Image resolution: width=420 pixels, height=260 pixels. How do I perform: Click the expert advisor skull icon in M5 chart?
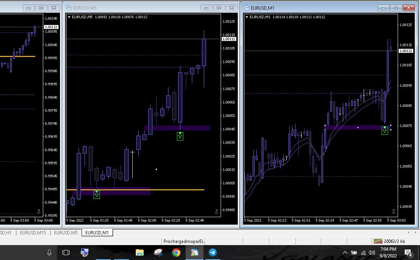pos(217,212)
